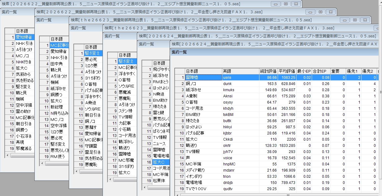Select the '力記事' row
This screenshot has width=382, height=196.
pos(127,123)
